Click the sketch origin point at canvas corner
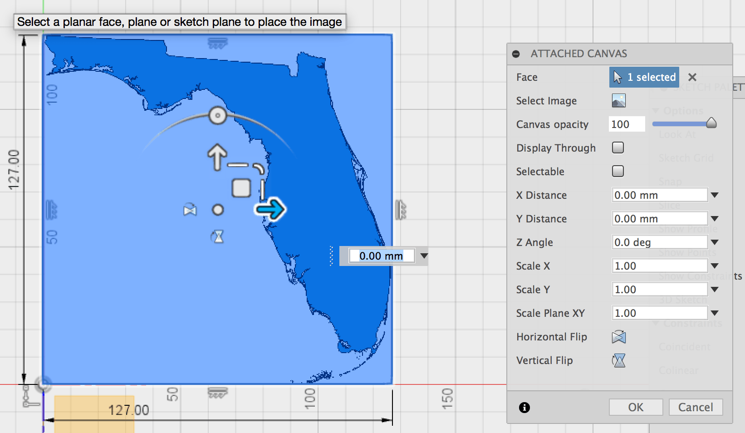The height and width of the screenshot is (433, 745). pyautogui.click(x=43, y=384)
